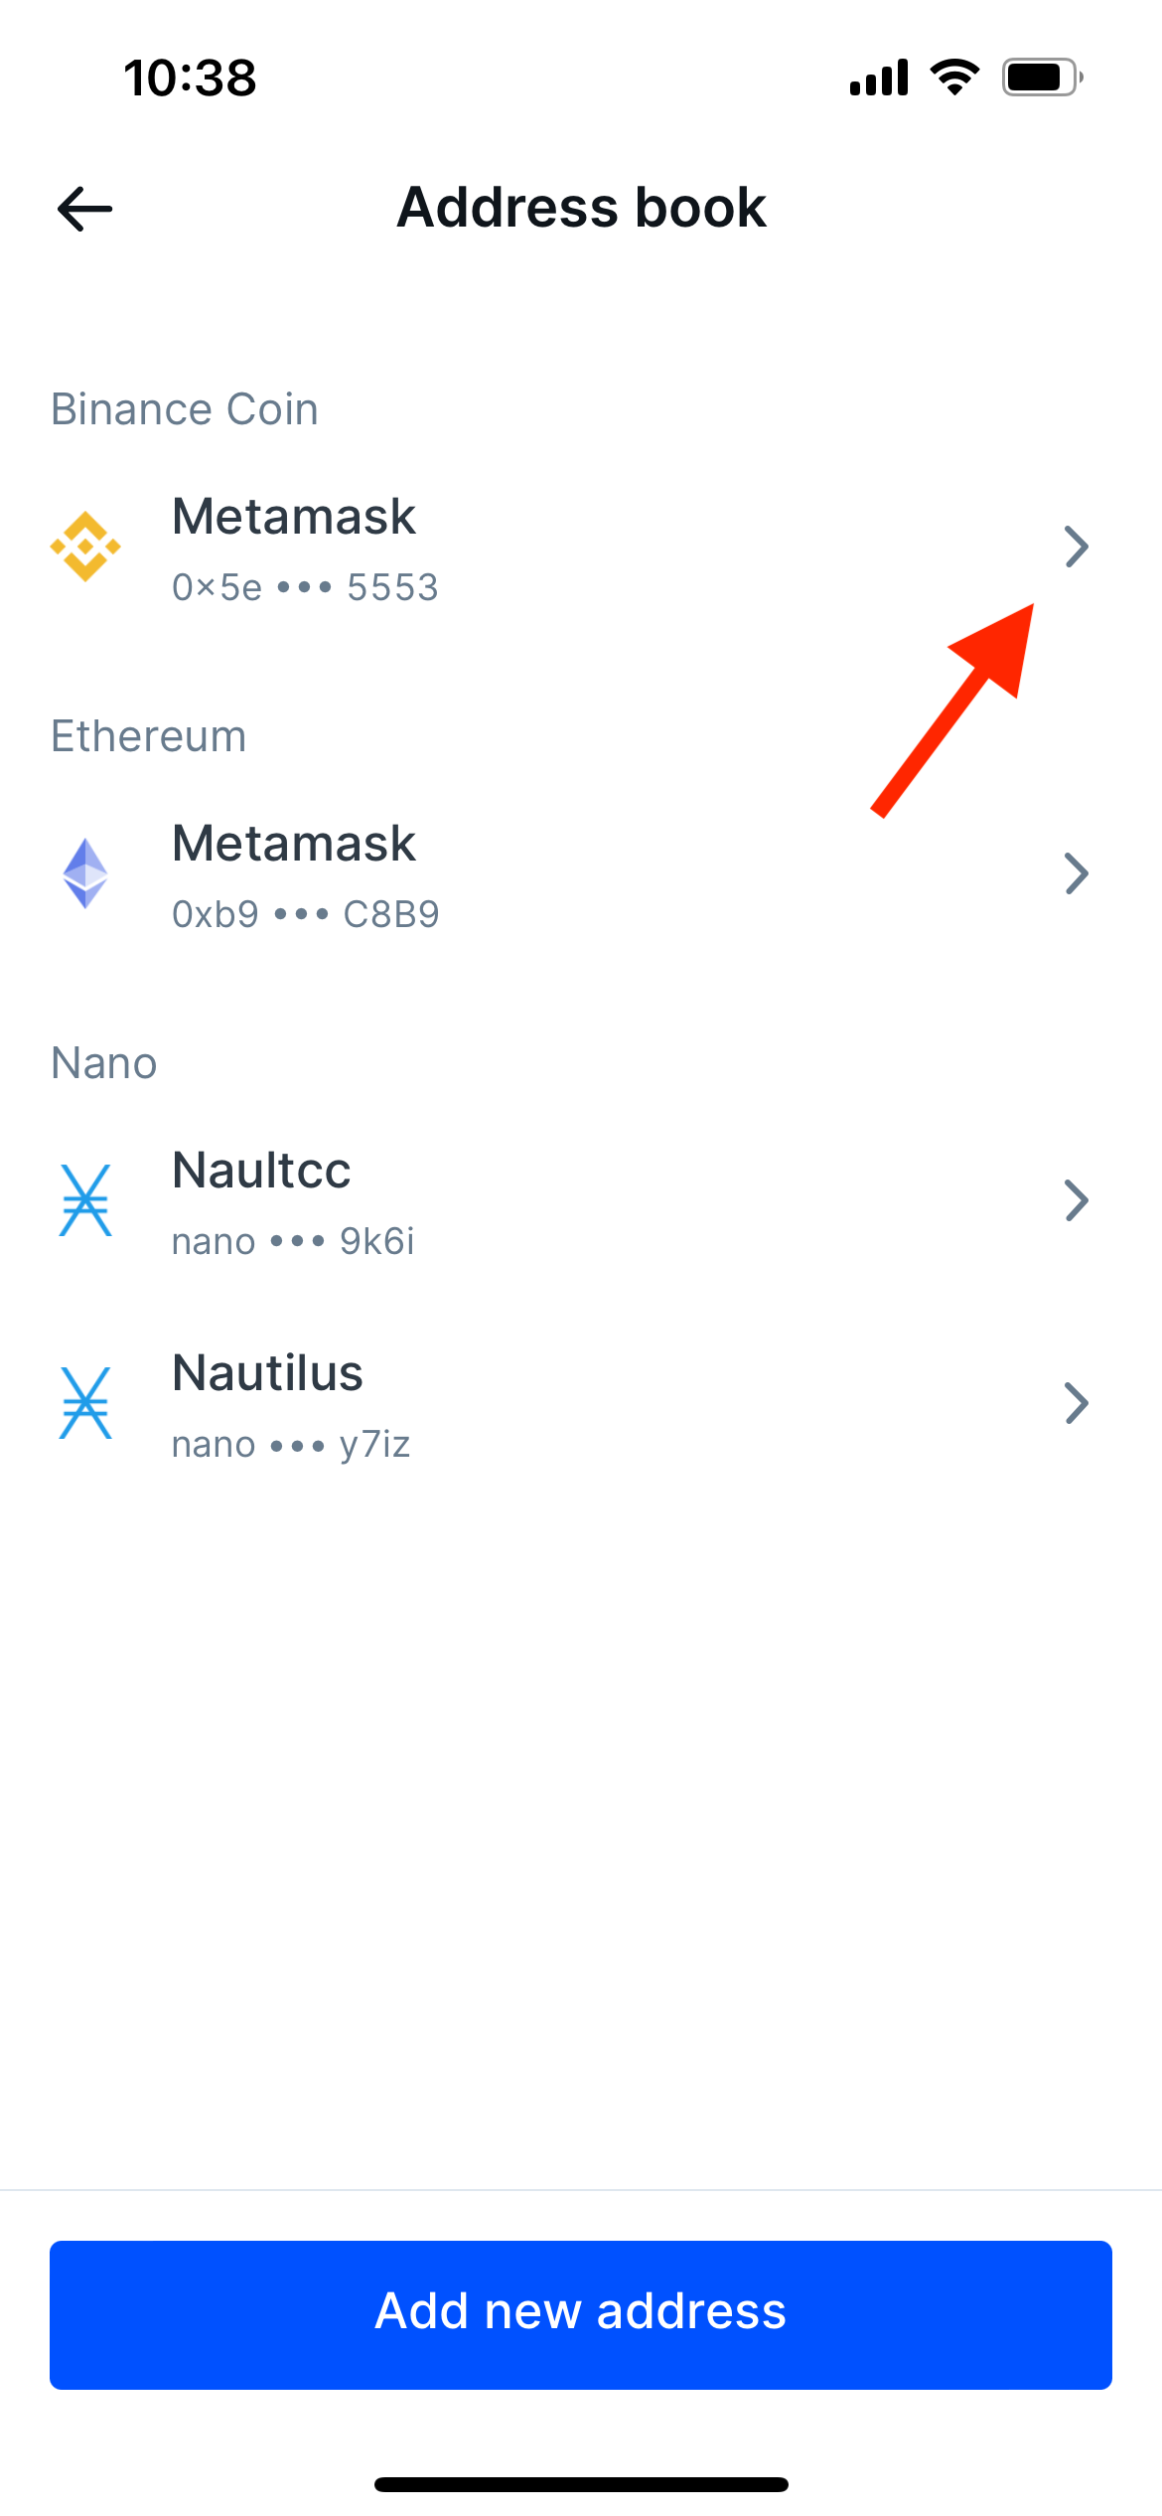Tap the battery status icon
This screenshot has width=1162, height=2516.
pyautogui.click(x=1042, y=78)
